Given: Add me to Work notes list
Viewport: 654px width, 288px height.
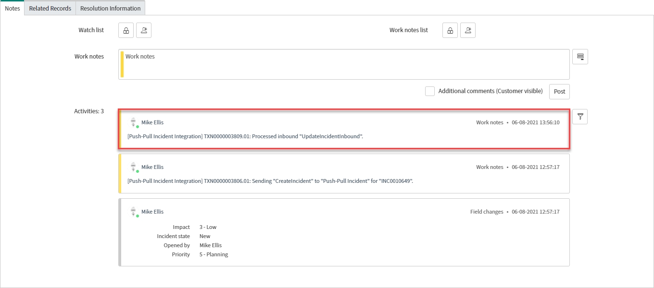Looking at the screenshot, I should (x=468, y=30).
